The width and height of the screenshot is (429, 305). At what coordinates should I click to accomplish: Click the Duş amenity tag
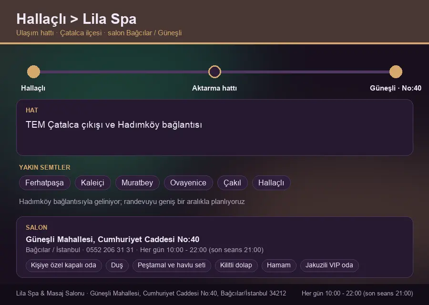pyautogui.click(x=117, y=265)
